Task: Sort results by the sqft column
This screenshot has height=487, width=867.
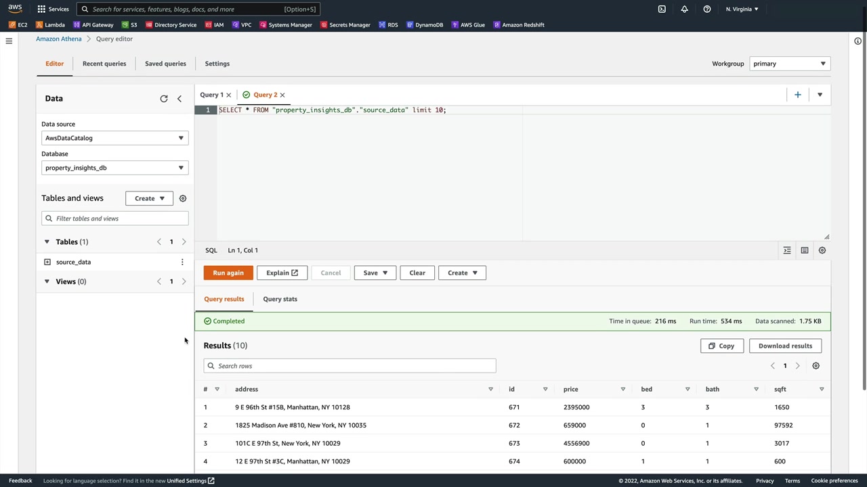Action: [822, 389]
